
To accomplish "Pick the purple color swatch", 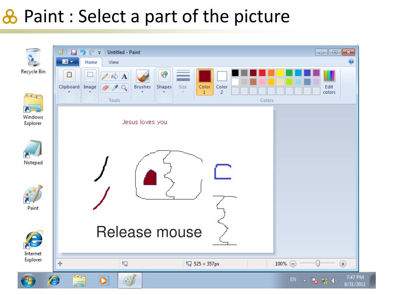I will [316, 73].
